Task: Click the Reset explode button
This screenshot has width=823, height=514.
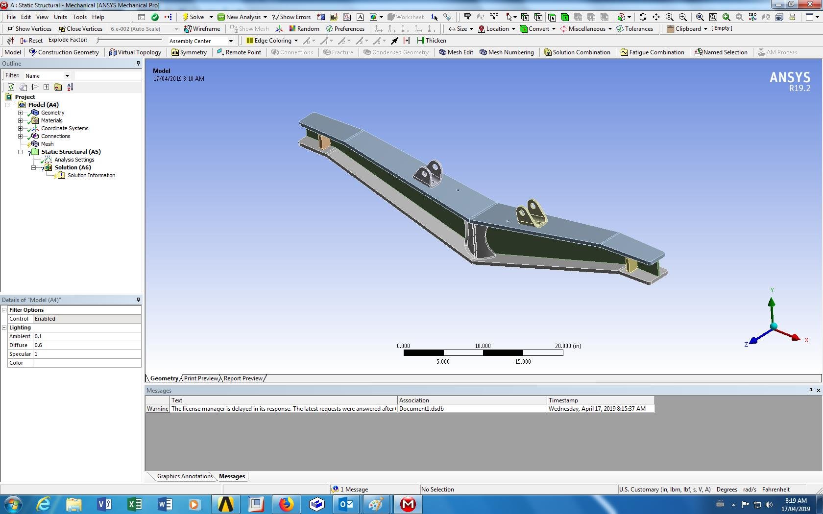Action: pyautogui.click(x=31, y=41)
